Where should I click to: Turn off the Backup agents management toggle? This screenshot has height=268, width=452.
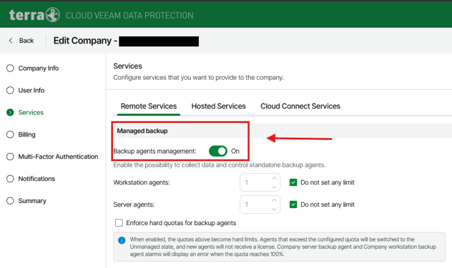(x=218, y=151)
